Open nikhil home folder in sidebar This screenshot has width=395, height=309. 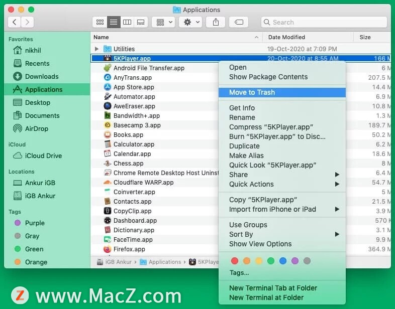pyautogui.click(x=47, y=50)
